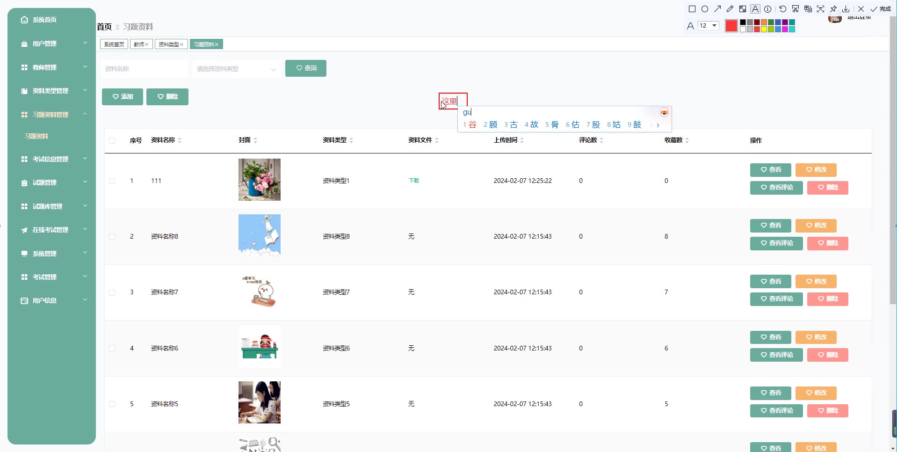
Task: Open the 请选择资料类型 dropdown
Action: coord(237,69)
